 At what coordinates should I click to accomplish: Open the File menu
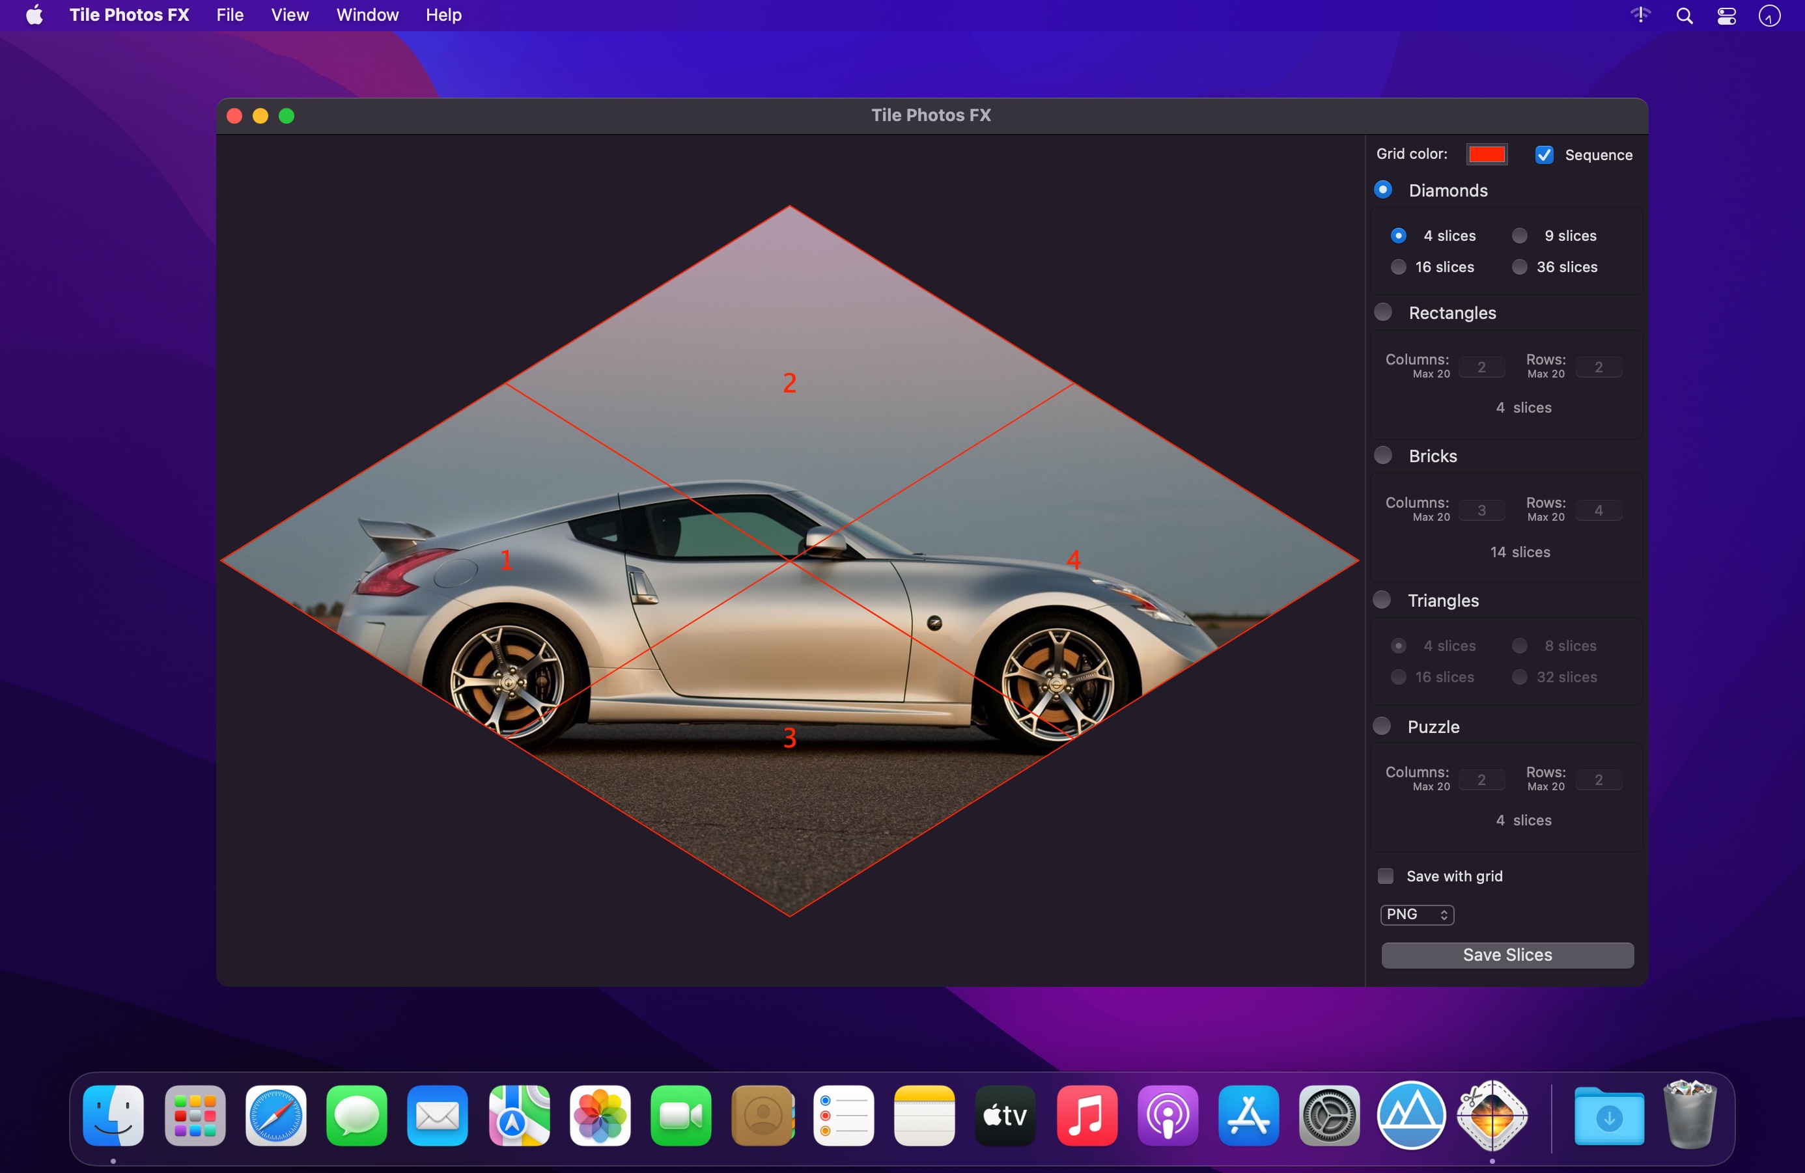[229, 15]
